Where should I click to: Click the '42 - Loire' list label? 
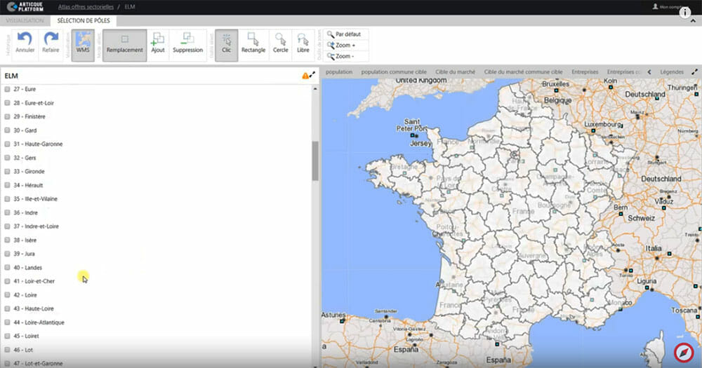pyautogui.click(x=25, y=295)
